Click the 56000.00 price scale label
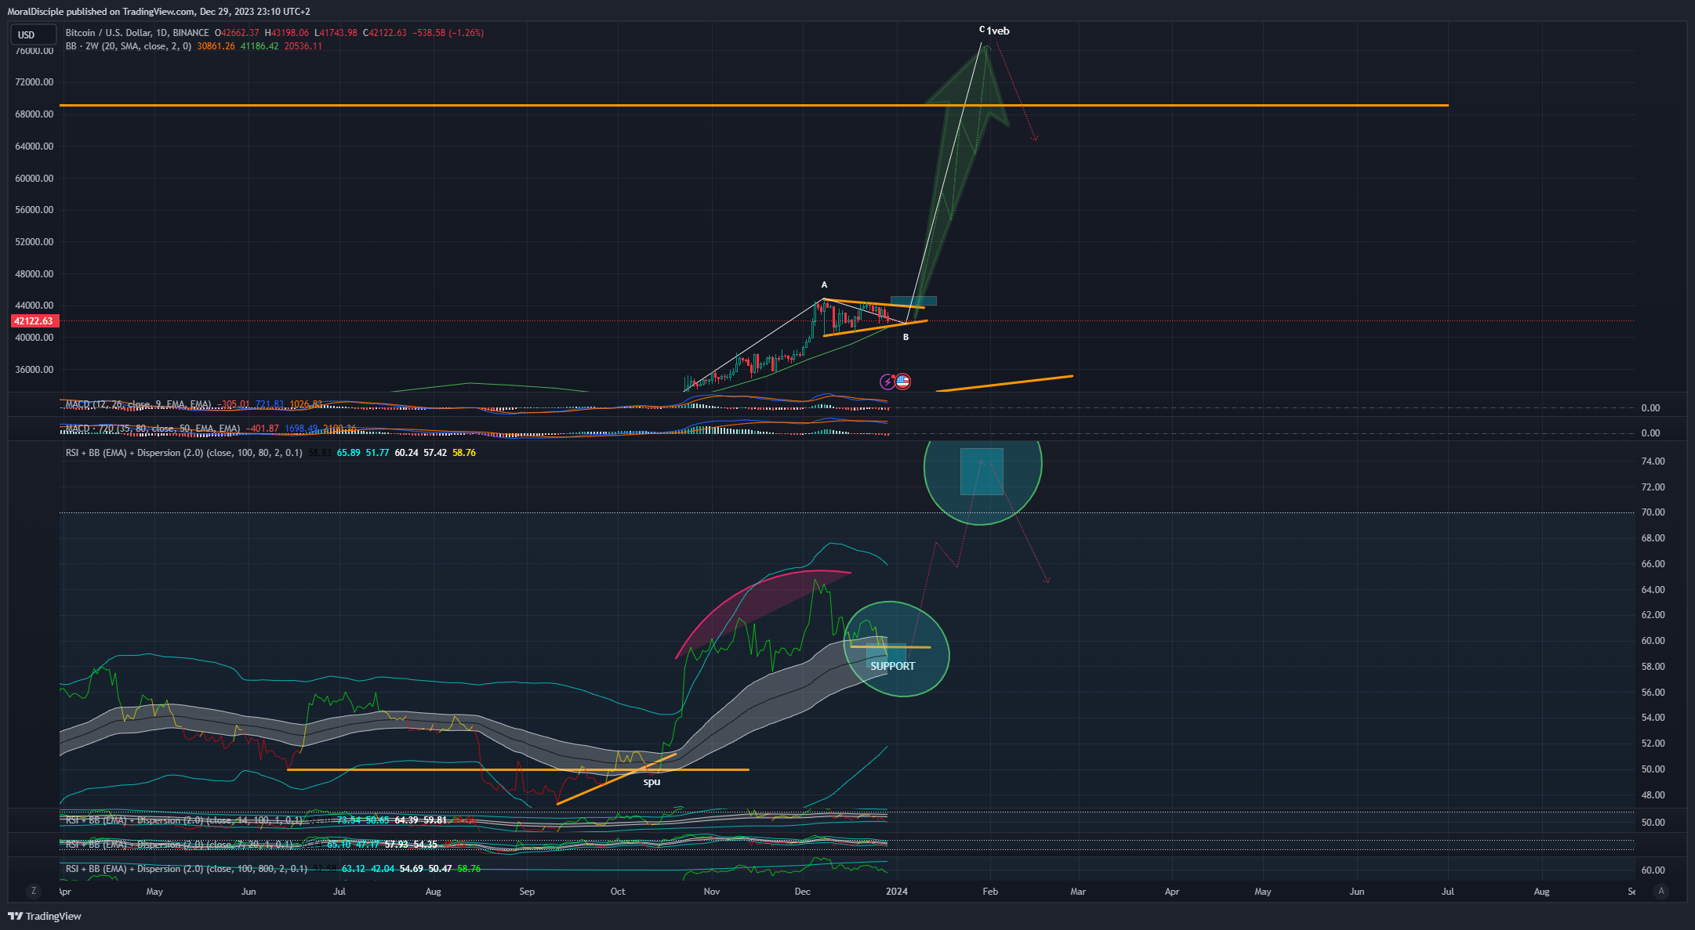The height and width of the screenshot is (930, 1695). 34,210
